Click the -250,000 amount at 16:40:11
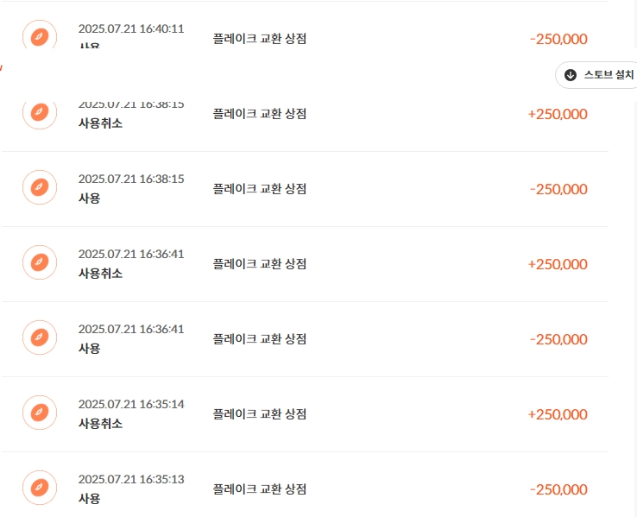This screenshot has height=517, width=637. tap(558, 39)
